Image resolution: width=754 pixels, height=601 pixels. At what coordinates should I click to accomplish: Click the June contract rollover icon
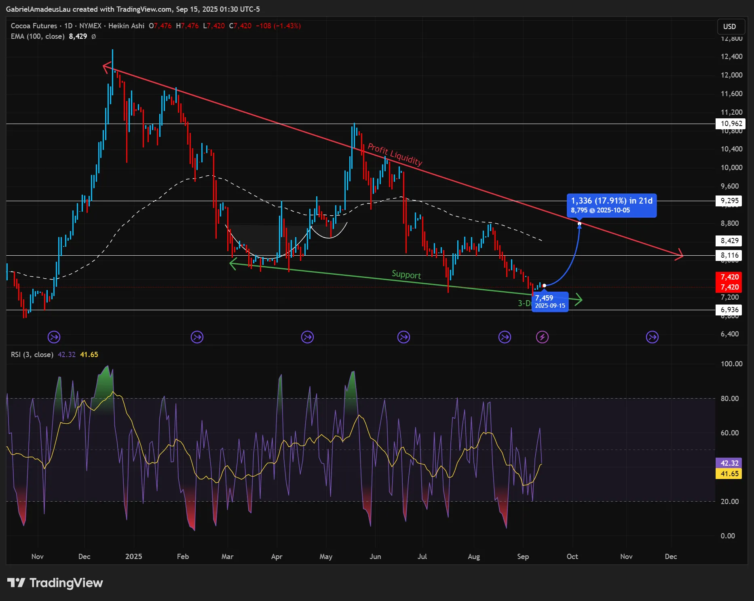tap(403, 337)
